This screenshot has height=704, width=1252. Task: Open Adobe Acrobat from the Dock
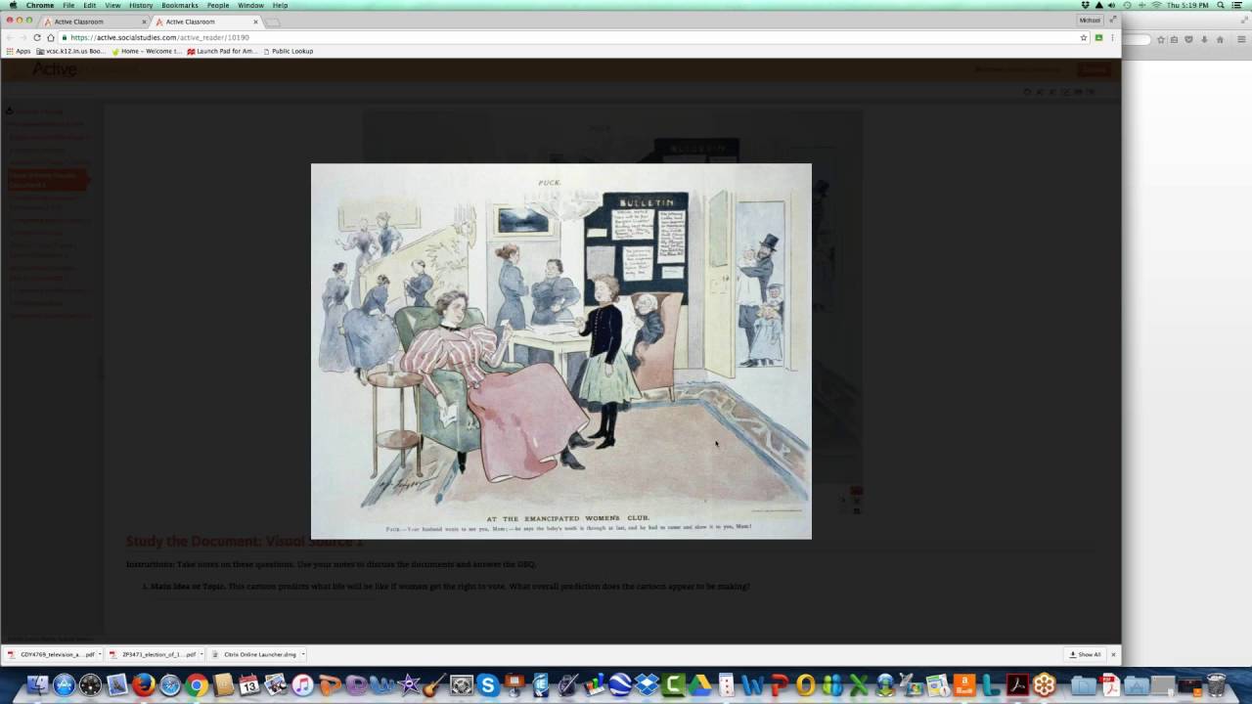(1017, 684)
